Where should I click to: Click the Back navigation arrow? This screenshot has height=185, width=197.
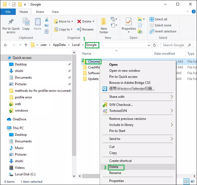(6, 45)
